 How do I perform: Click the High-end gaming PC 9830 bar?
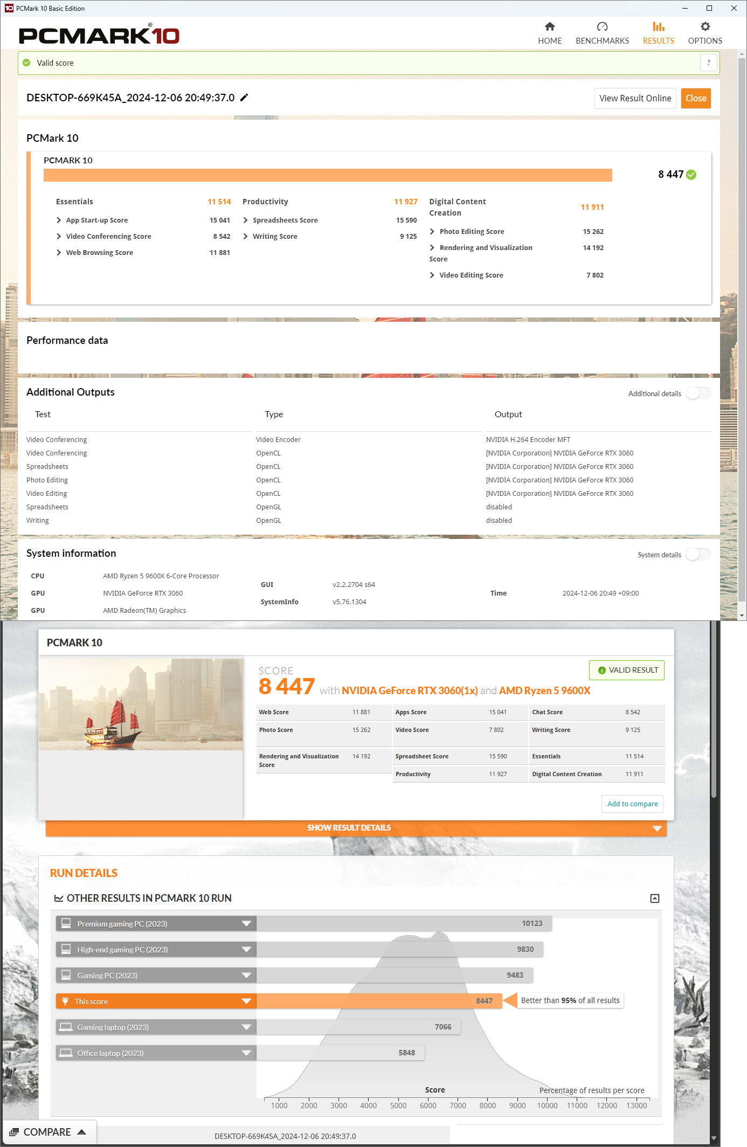point(400,949)
